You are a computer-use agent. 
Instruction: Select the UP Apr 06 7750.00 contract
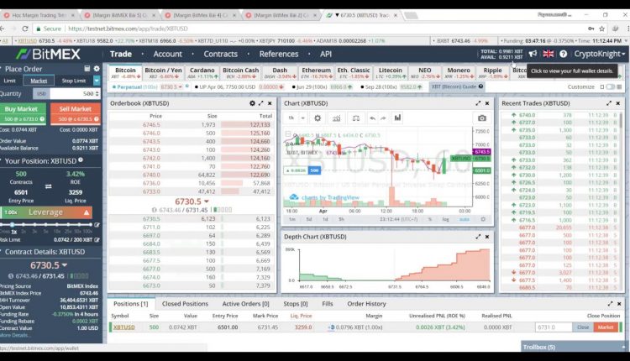pyautogui.click(x=239, y=86)
